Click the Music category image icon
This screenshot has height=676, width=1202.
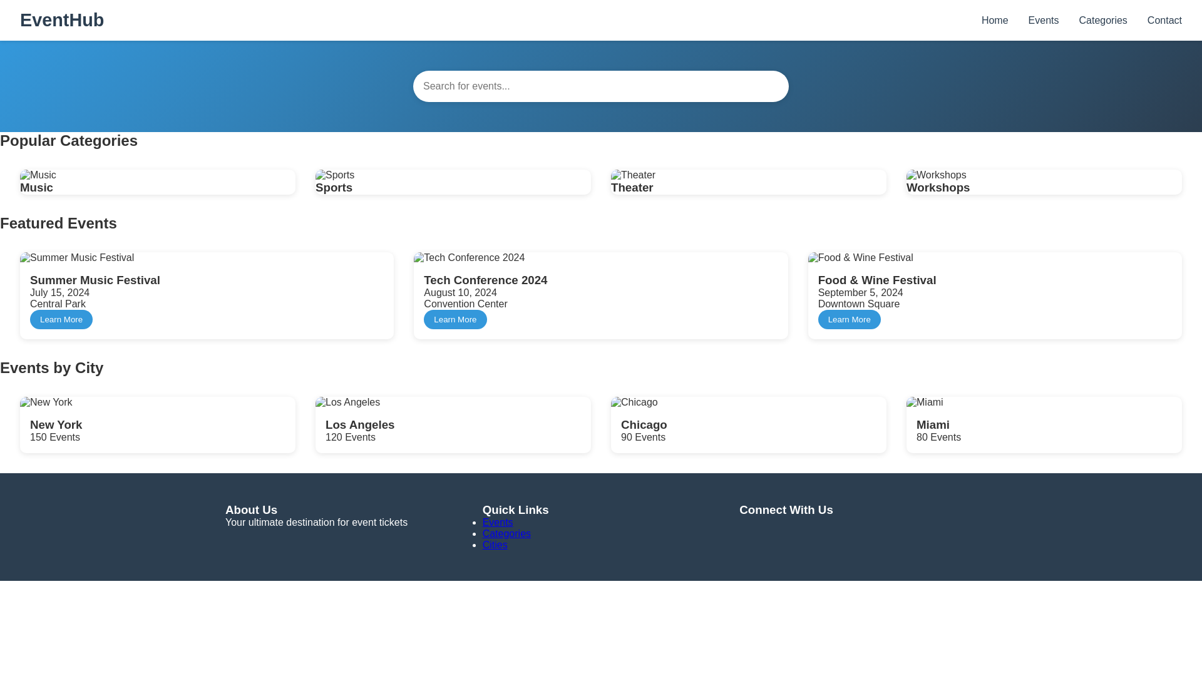[x=38, y=175]
